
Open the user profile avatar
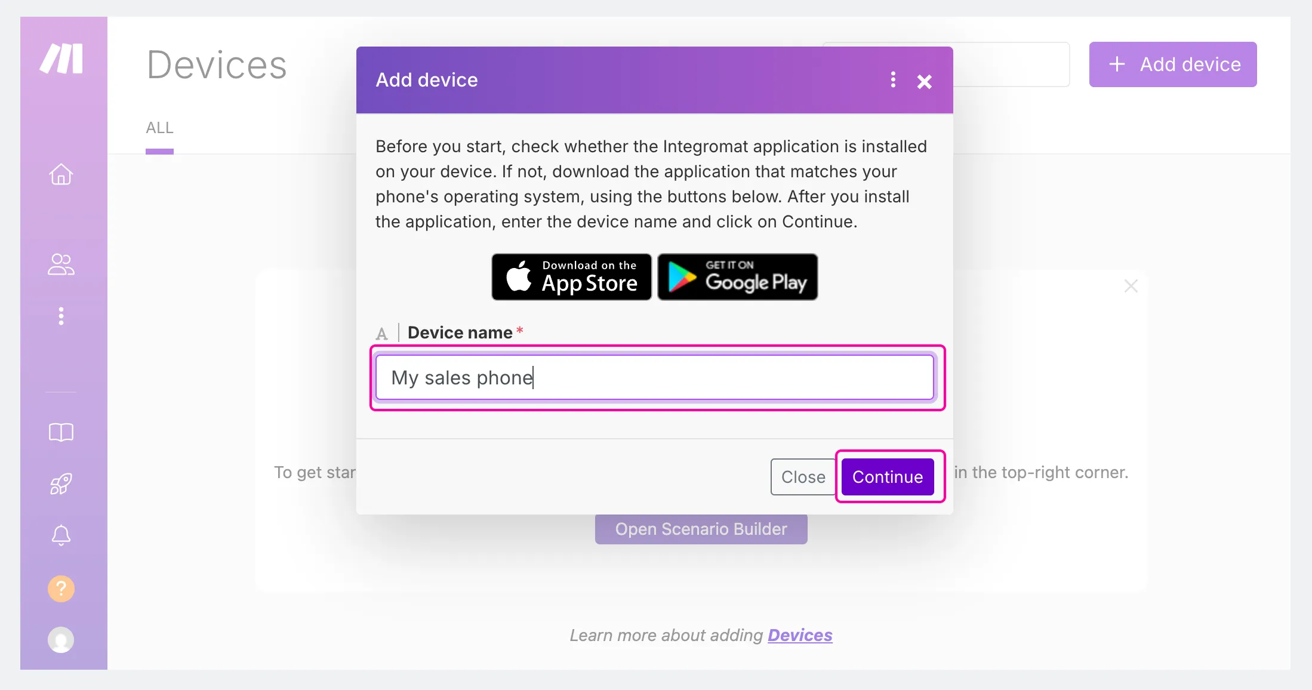61,640
